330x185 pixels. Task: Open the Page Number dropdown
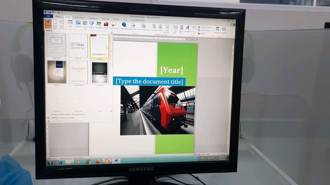coord(167,28)
